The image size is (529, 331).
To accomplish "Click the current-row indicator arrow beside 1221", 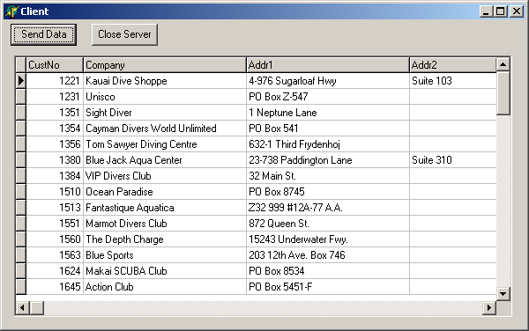I will pyautogui.click(x=21, y=80).
